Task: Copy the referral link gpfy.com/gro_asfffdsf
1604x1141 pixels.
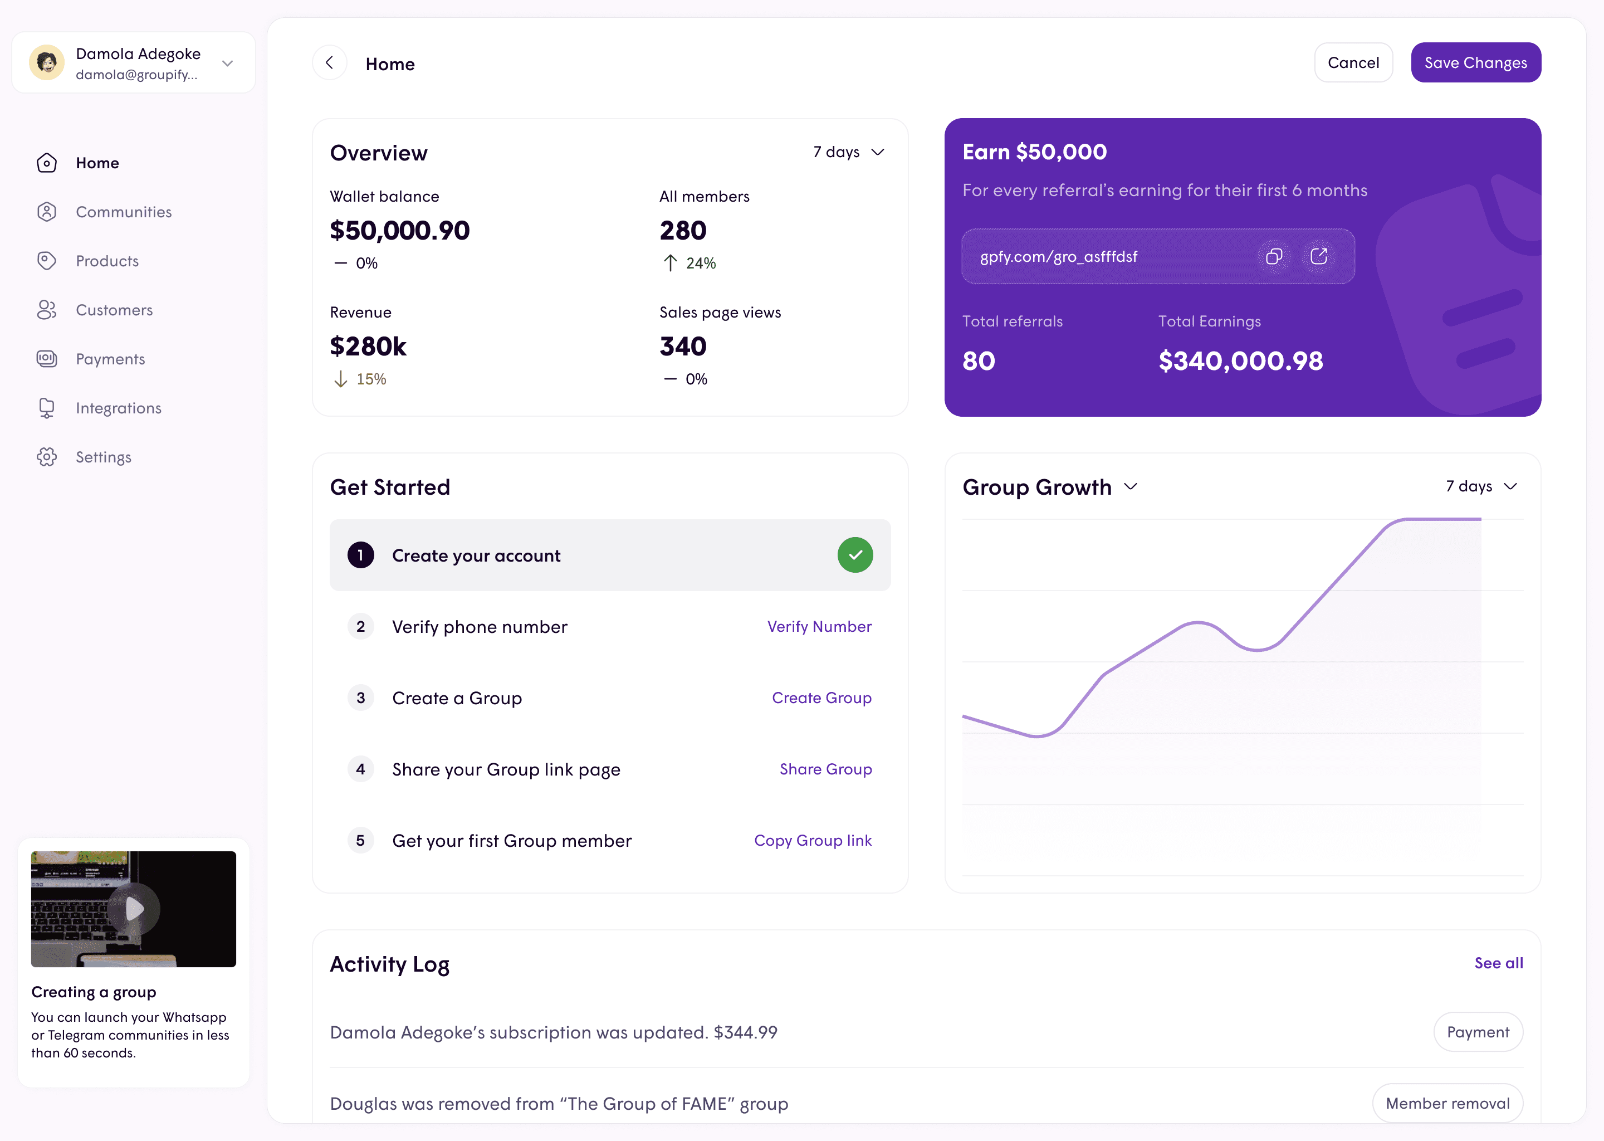Action: tap(1273, 256)
